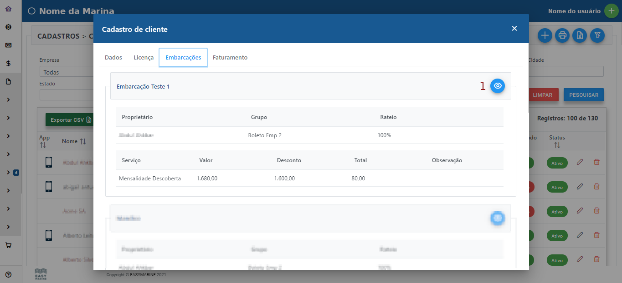This screenshot has height=283, width=622.
Task: Toggle eye icon on second blurred boat
Action: [x=497, y=218]
